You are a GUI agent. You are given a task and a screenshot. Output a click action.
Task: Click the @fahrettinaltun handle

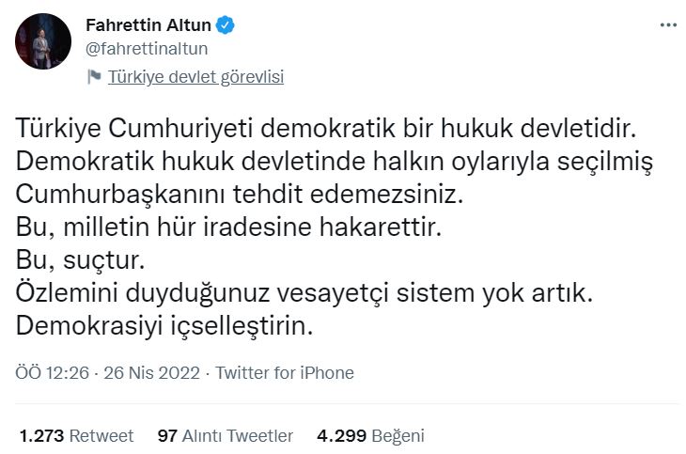pyautogui.click(x=147, y=48)
